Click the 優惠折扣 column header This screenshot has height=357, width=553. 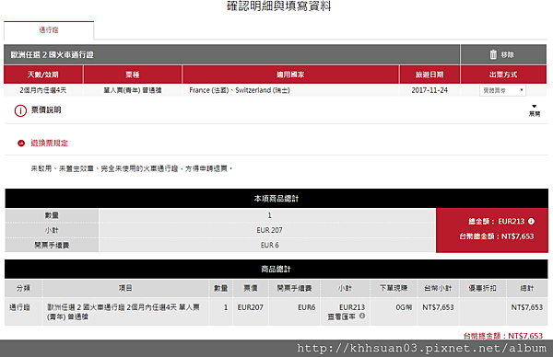[x=482, y=288]
